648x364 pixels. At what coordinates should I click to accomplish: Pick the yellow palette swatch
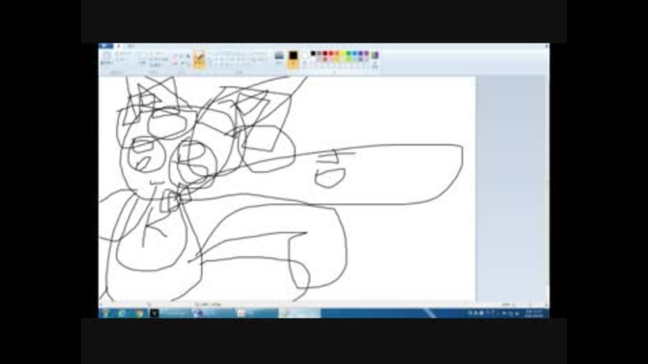tap(342, 53)
